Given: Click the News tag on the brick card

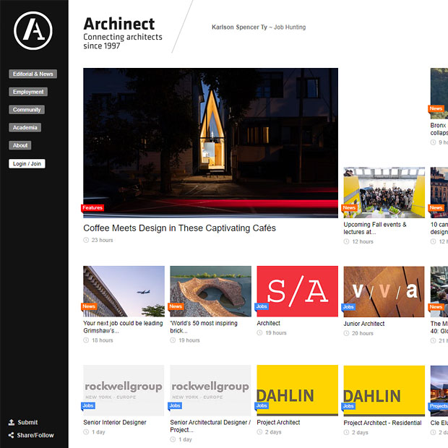Looking at the screenshot, I should [176, 306].
